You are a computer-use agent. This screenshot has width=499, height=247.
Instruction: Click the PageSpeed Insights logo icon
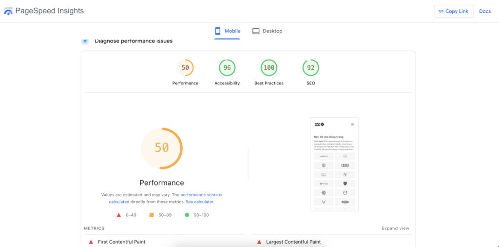pos(8,11)
